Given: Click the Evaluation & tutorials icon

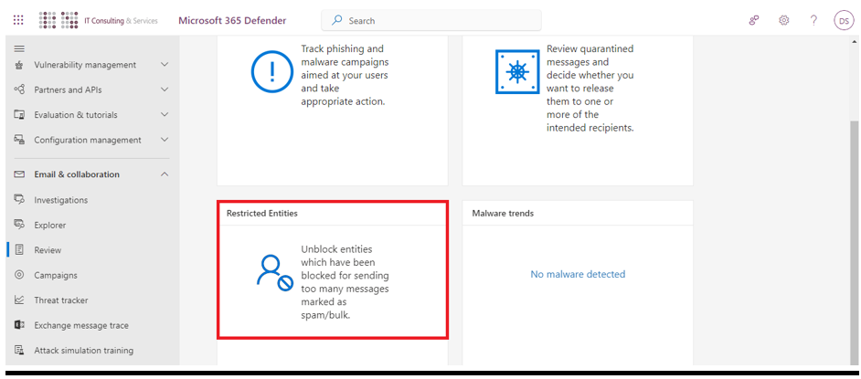Looking at the screenshot, I should click(x=19, y=115).
